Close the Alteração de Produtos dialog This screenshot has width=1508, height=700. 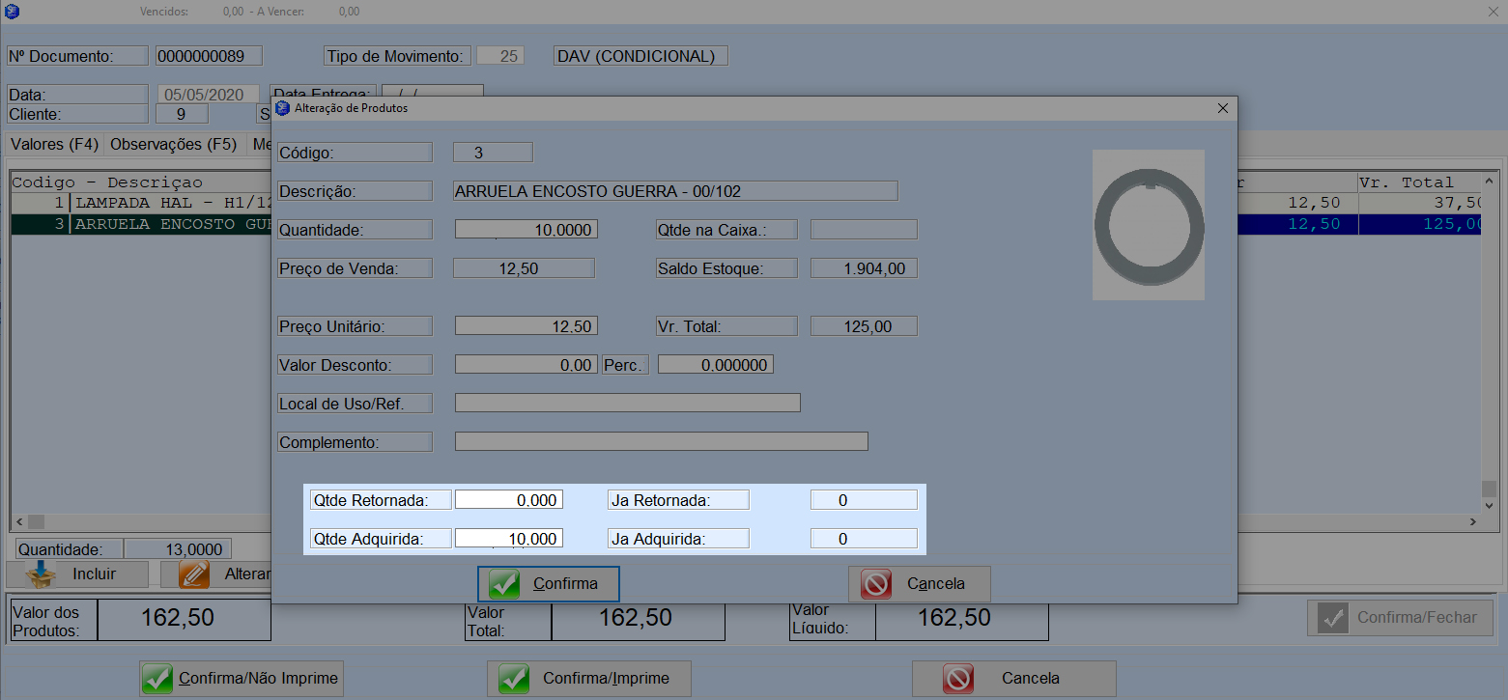pos(1222,108)
